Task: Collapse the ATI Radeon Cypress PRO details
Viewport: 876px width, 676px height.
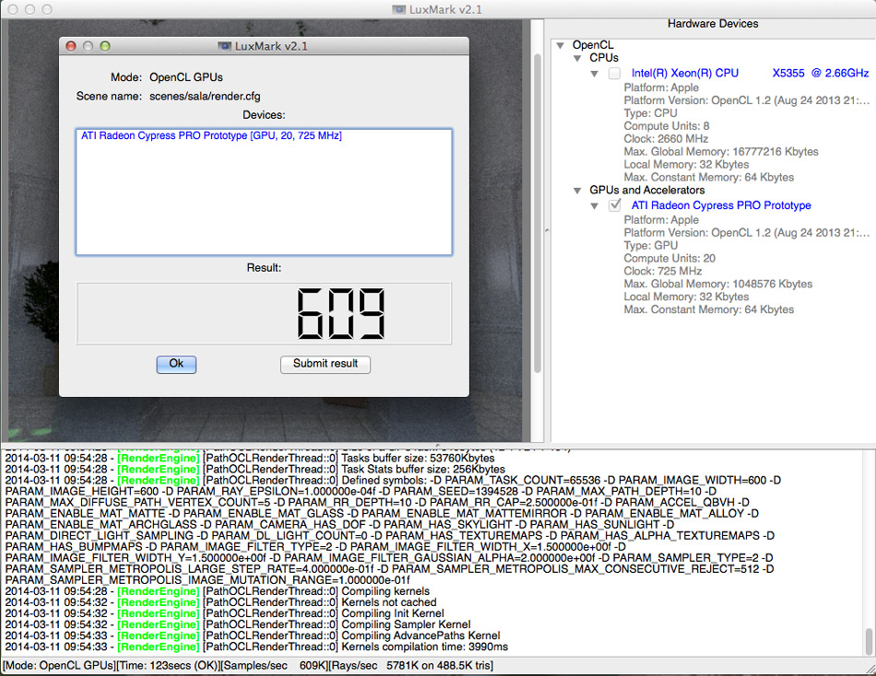Action: click(595, 206)
